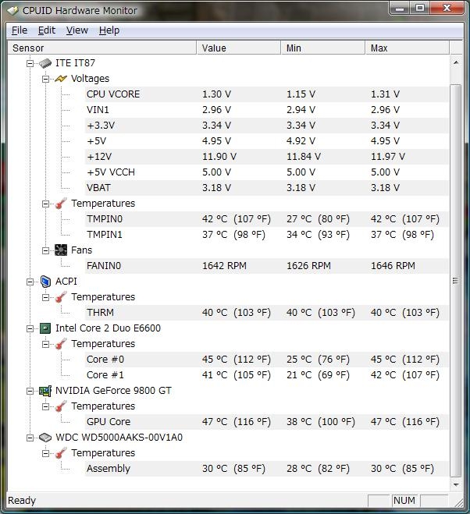Click the vertical scrollbar thumb
This screenshot has height=514, width=470.
pos(456,281)
